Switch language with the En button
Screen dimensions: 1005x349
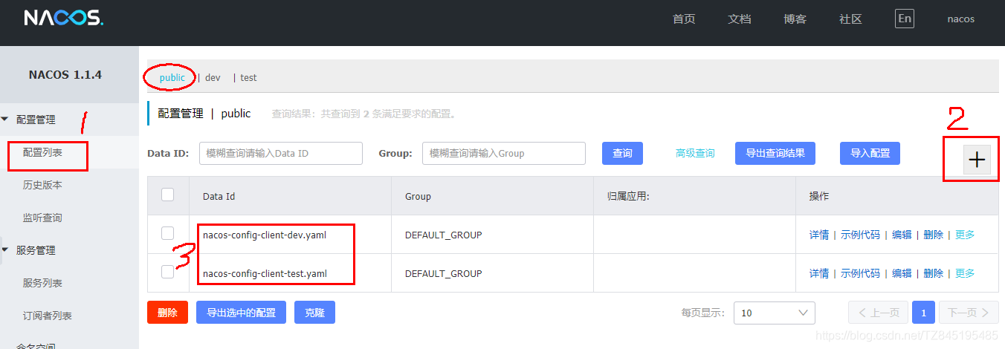(905, 19)
